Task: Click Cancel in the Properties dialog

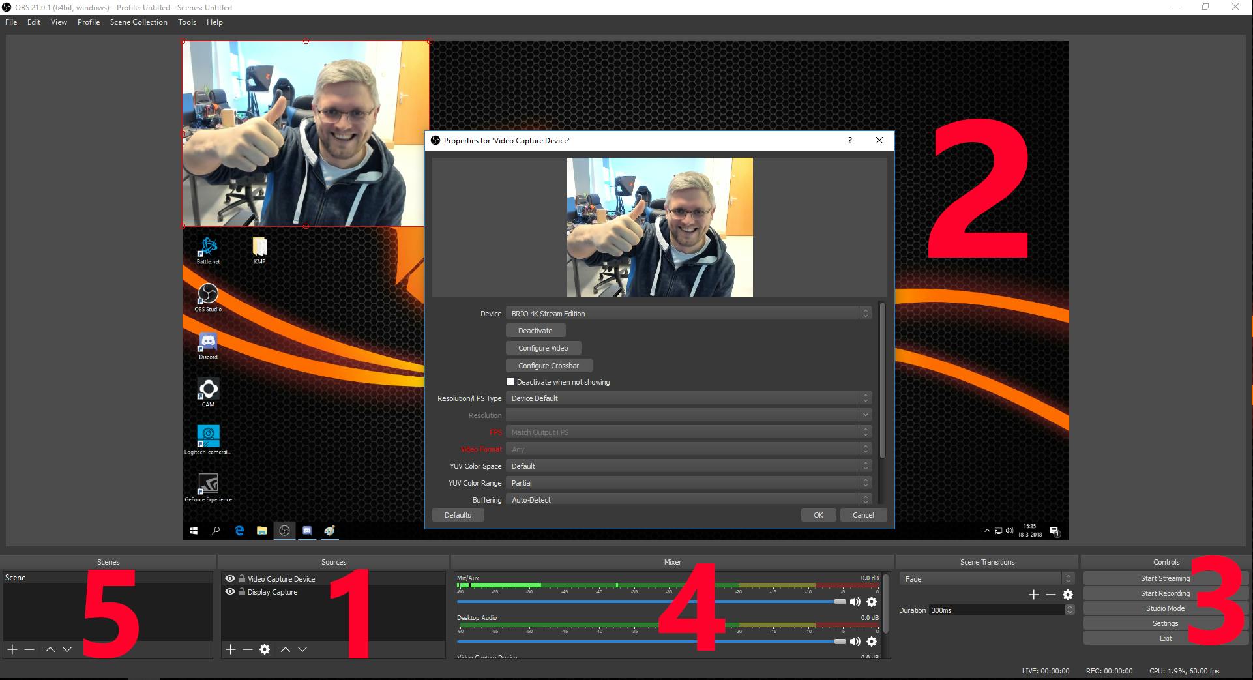Action: [863, 515]
